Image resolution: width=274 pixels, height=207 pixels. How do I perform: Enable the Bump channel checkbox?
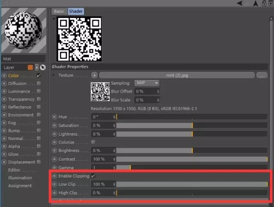[39, 130]
